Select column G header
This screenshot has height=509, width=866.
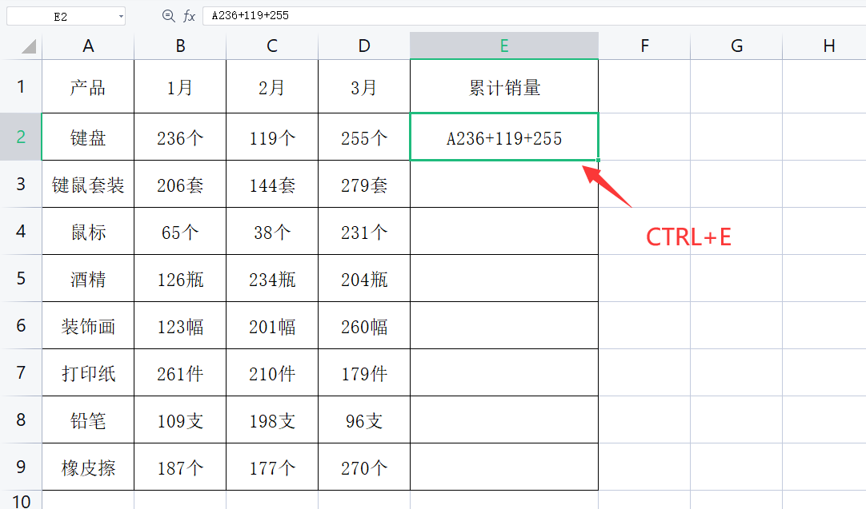[736, 46]
